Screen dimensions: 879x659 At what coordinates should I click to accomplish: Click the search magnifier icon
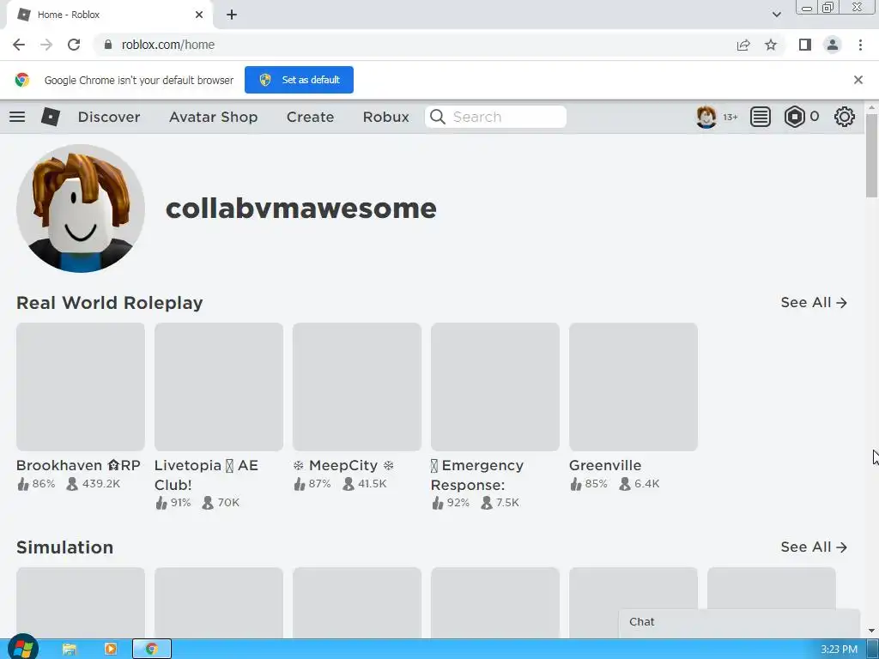pos(438,117)
